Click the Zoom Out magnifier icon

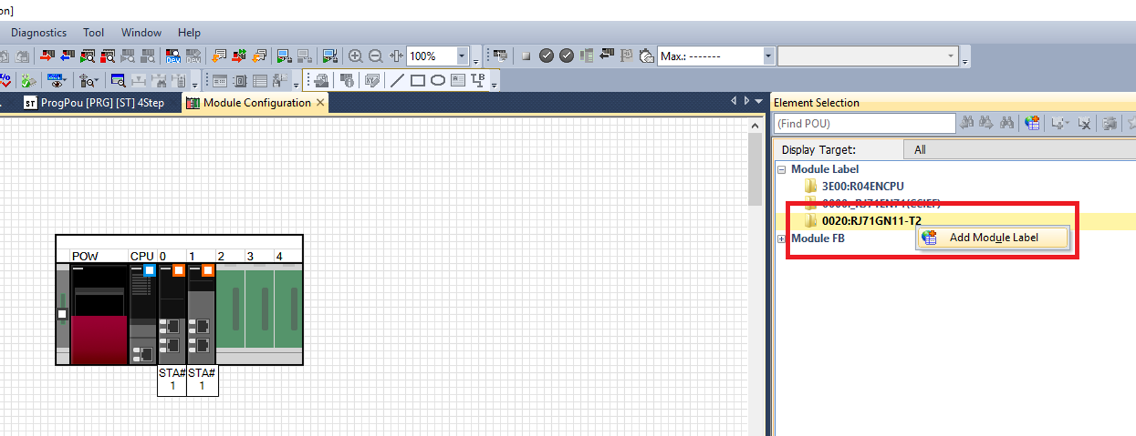coord(375,56)
